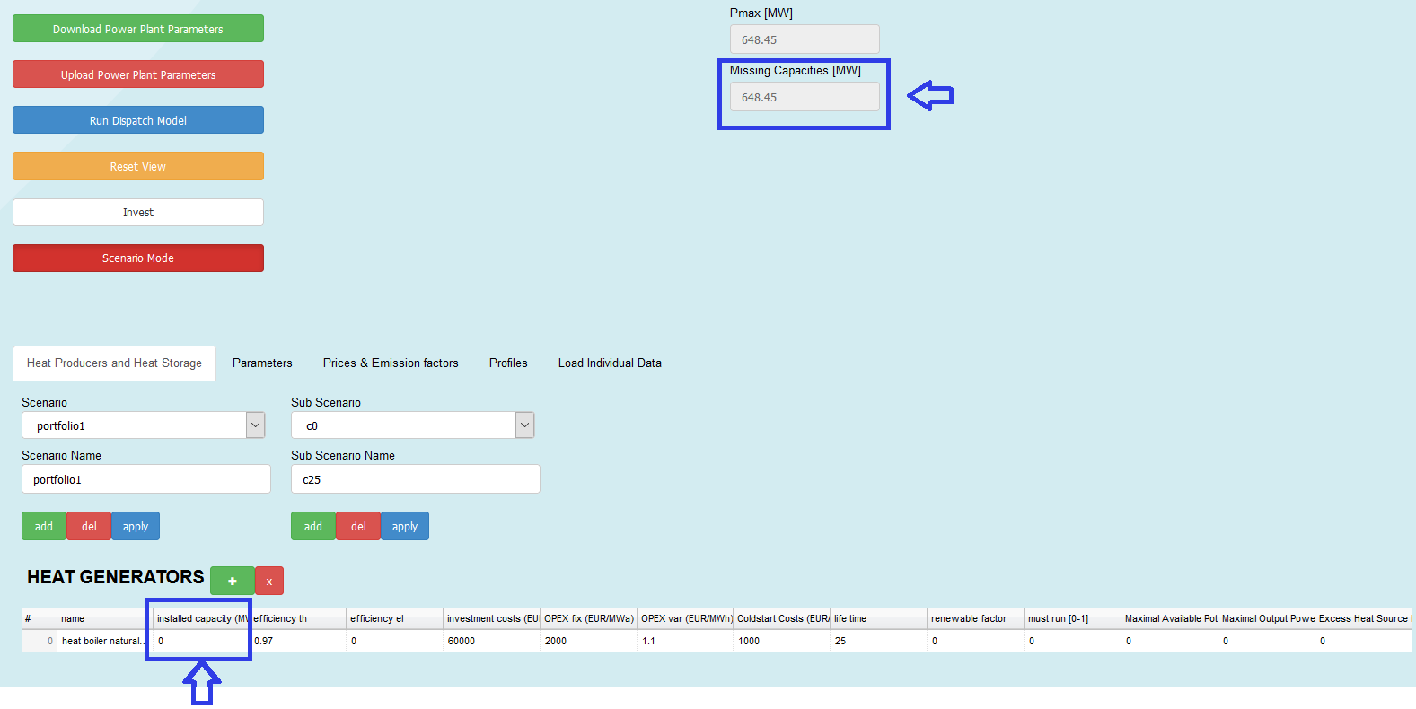Image resolution: width=1416 pixels, height=709 pixels.
Task: Click the Invest button
Action: (x=138, y=212)
